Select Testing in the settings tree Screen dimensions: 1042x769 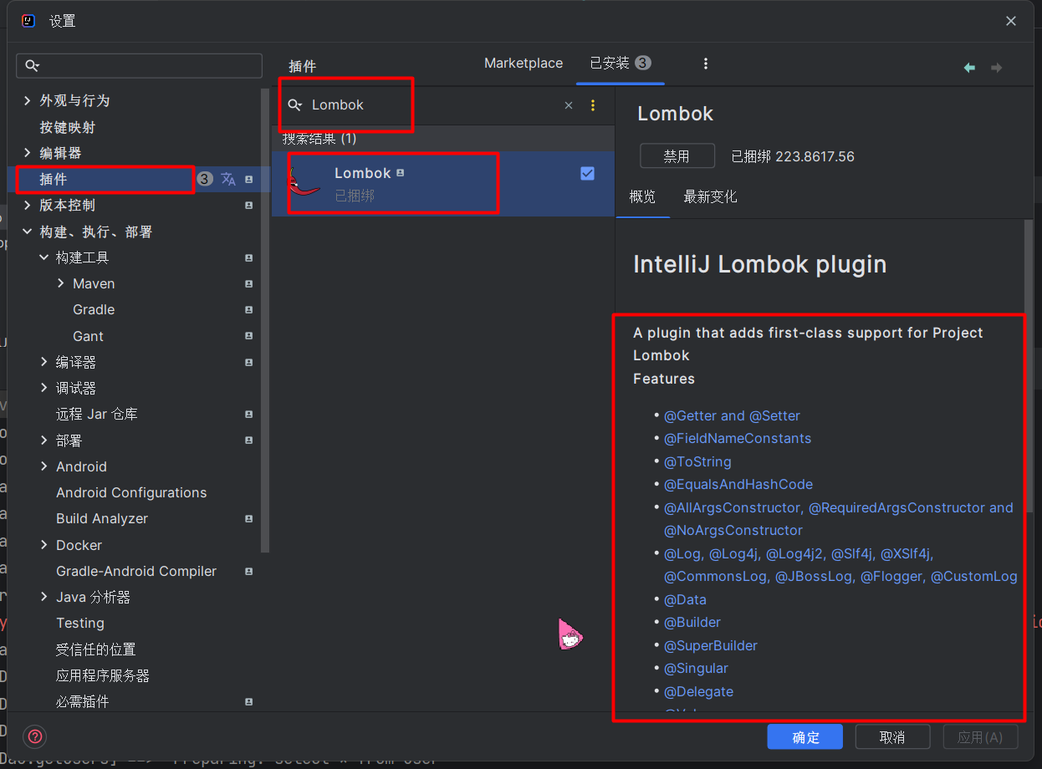[80, 624]
